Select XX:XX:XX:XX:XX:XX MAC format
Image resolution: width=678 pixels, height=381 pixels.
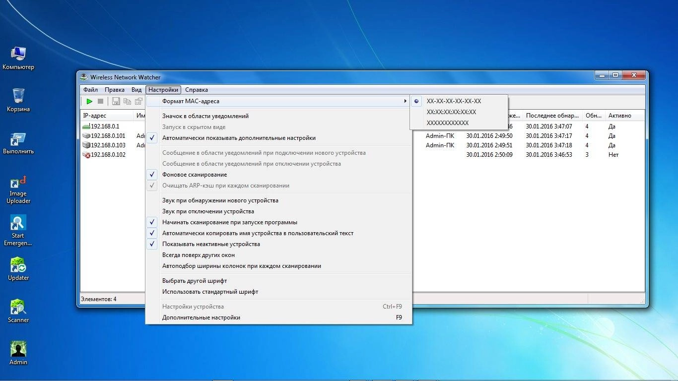pyautogui.click(x=459, y=112)
